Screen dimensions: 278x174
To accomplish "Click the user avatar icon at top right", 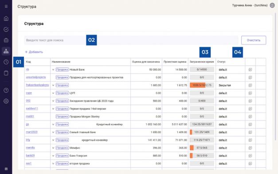I will (272, 5).
